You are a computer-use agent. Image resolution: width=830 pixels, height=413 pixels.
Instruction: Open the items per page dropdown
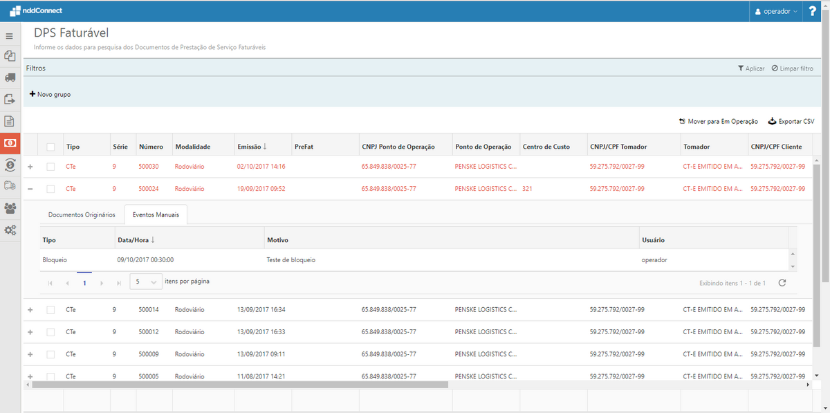click(x=145, y=282)
